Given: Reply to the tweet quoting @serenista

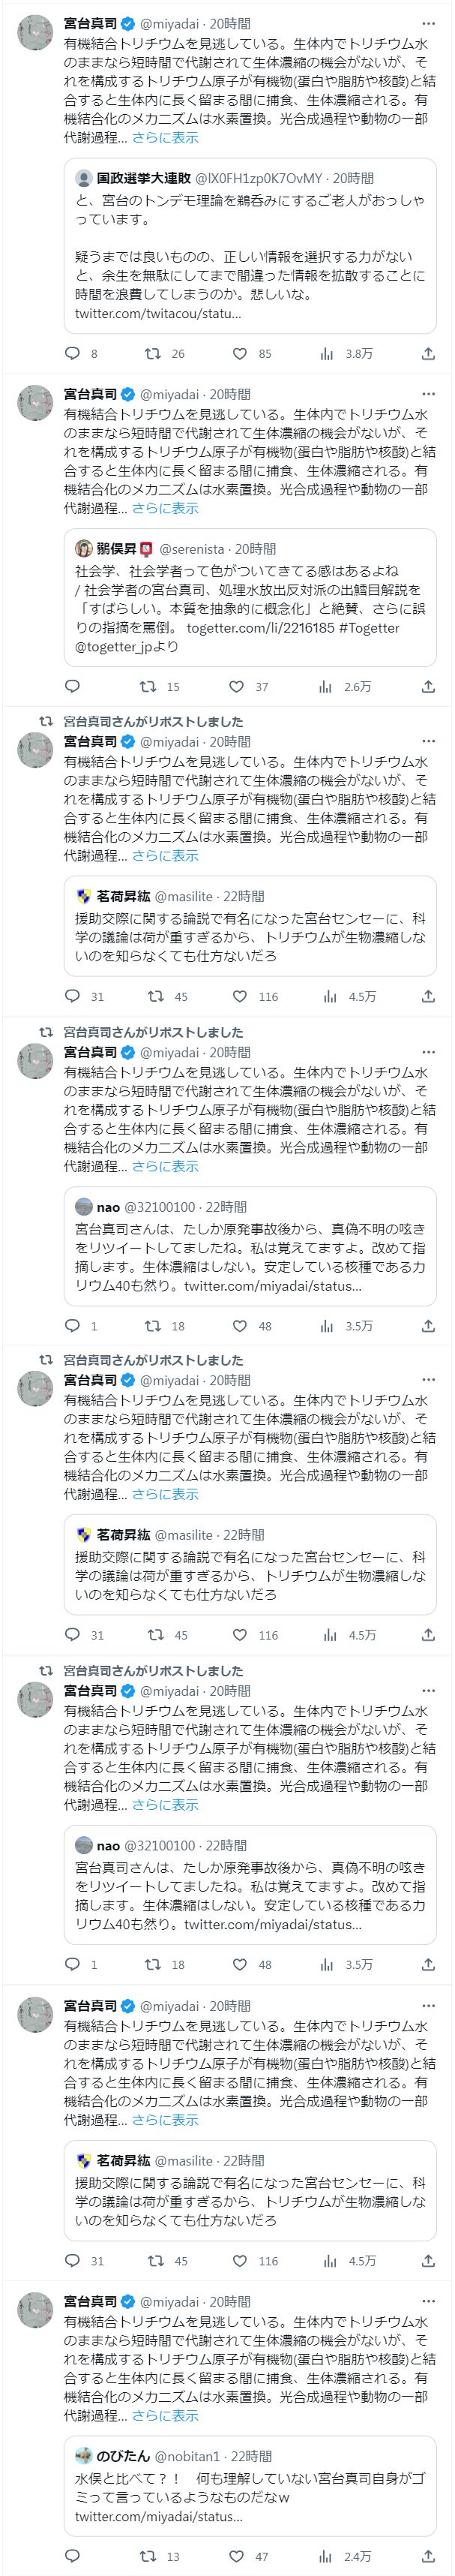Looking at the screenshot, I should 72,686.
